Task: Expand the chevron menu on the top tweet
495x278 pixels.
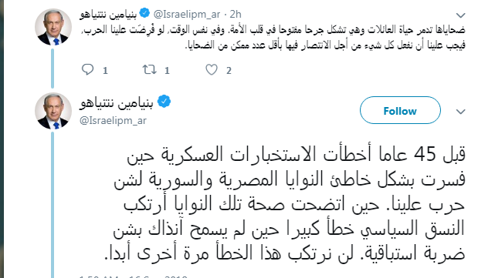Action: [460, 15]
